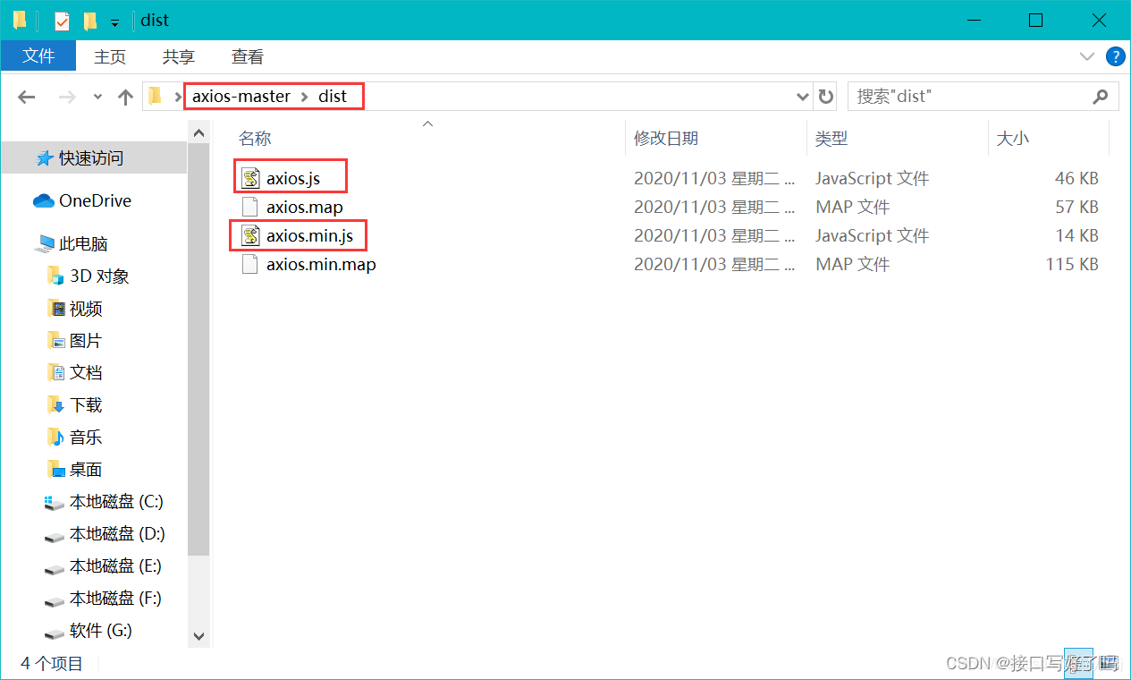The height and width of the screenshot is (680, 1131).
Task: Open the 图片 folder in sidebar
Action: click(x=86, y=340)
